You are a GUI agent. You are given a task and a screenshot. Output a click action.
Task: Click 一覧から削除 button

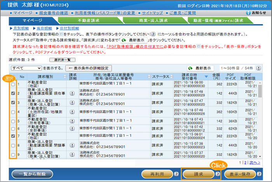point(32,174)
